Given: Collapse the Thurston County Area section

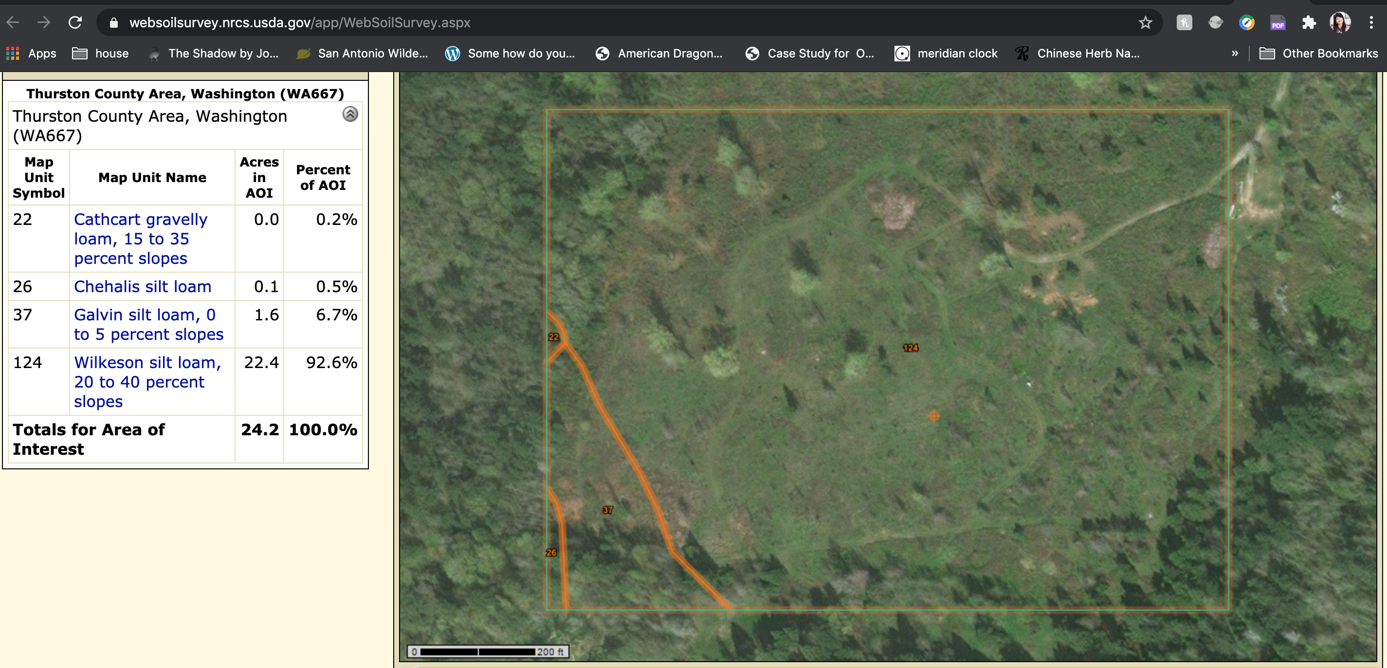Looking at the screenshot, I should [350, 114].
